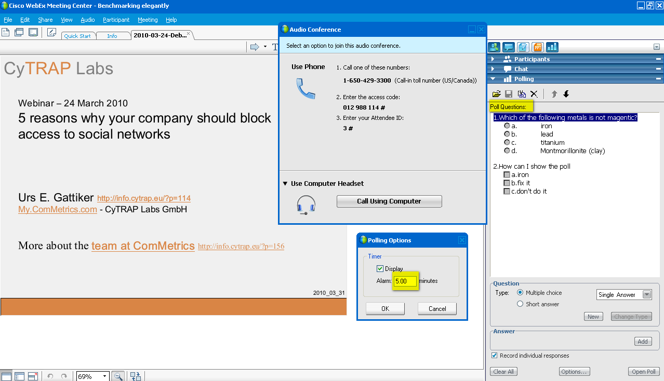Click Call Using Computer button
This screenshot has height=381, width=664.
pyautogui.click(x=389, y=201)
